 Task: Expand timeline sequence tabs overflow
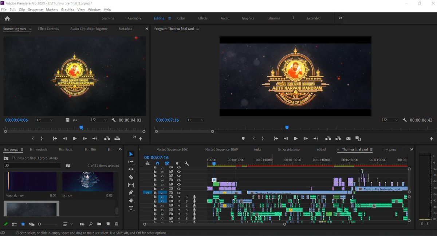(x=412, y=149)
